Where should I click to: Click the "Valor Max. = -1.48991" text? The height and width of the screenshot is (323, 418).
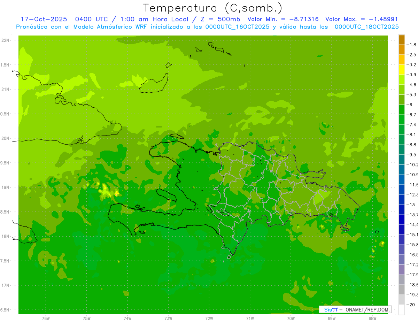click(362, 20)
